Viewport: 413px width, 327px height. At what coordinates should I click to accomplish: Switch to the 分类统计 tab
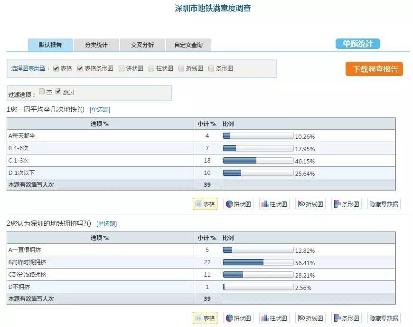coord(96,45)
